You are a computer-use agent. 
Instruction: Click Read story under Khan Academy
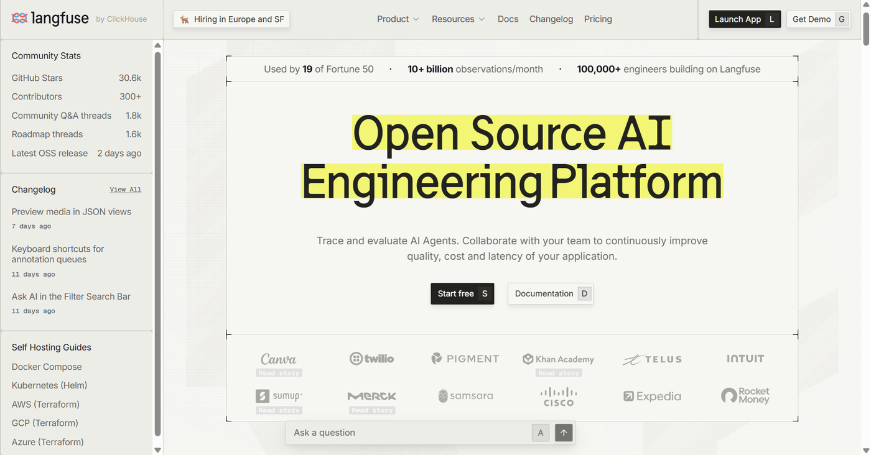click(x=559, y=373)
